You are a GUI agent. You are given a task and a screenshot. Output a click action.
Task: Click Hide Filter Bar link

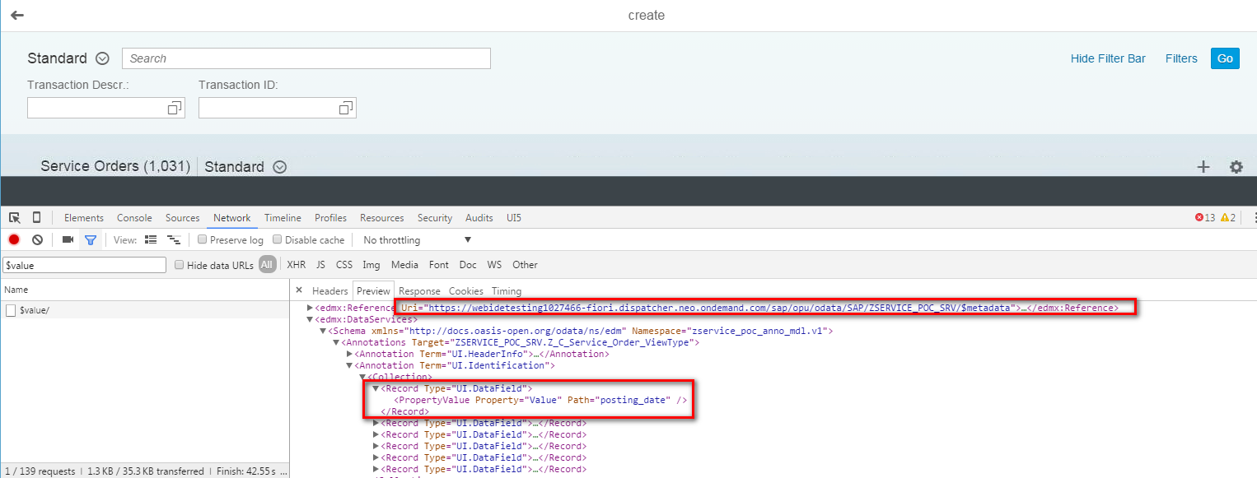coord(1108,58)
